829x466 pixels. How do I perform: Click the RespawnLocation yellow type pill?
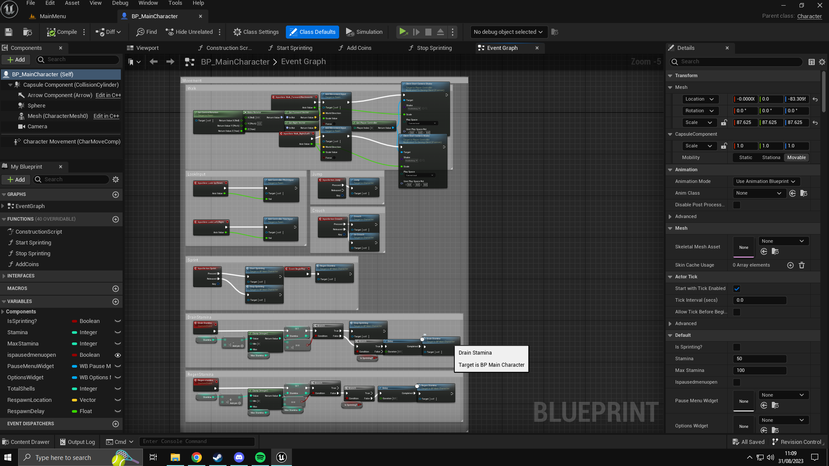click(x=74, y=400)
